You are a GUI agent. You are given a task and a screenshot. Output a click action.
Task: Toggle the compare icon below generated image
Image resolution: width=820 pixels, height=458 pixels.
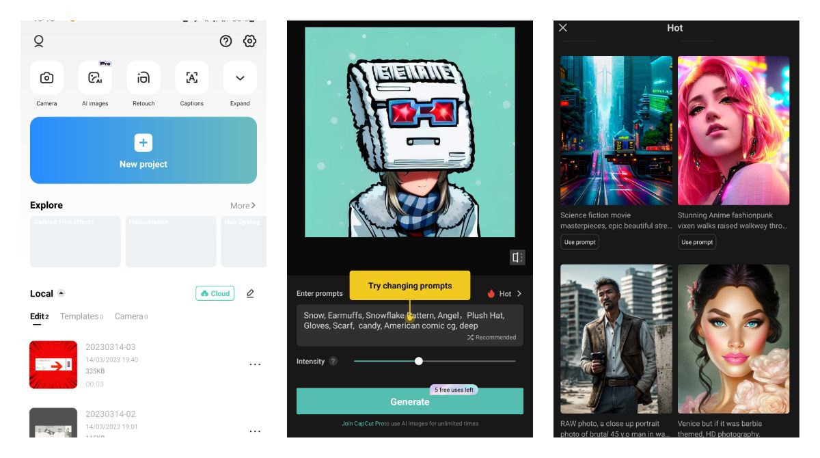click(x=517, y=257)
